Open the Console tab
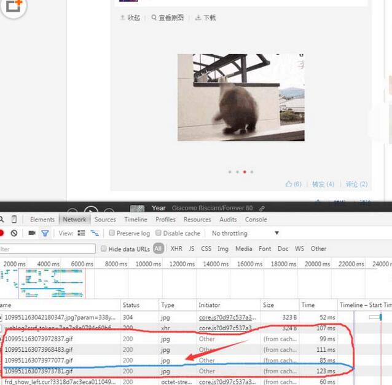Image resolution: width=392 pixels, height=385 pixels. click(x=256, y=220)
